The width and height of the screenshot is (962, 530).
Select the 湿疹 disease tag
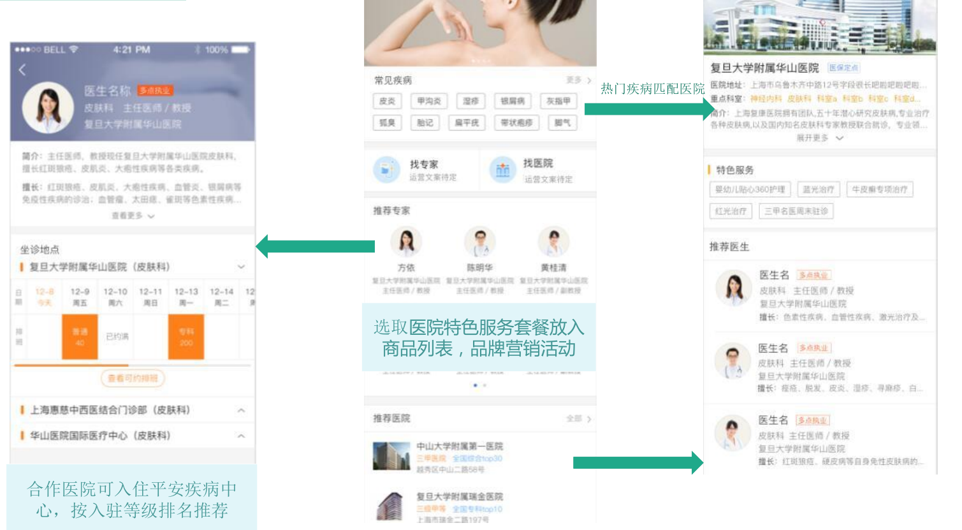[x=471, y=101]
